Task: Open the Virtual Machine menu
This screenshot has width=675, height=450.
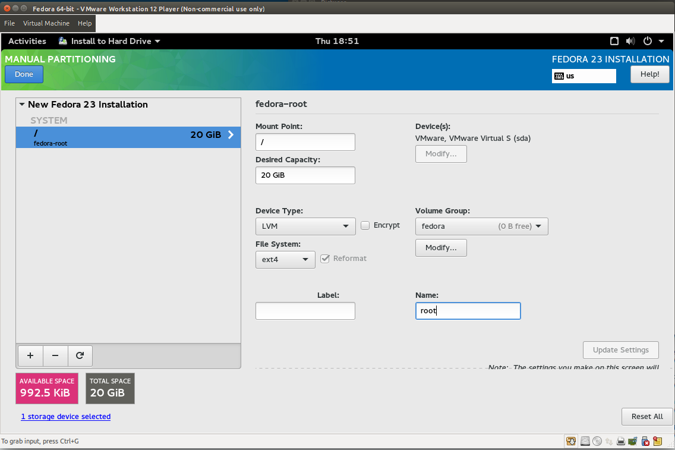Action: 46,23
